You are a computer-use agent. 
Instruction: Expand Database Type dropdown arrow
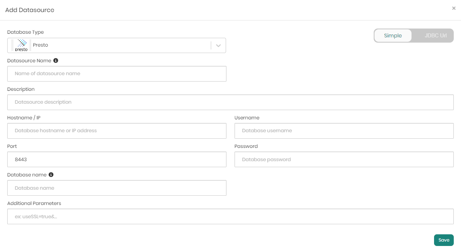218,45
